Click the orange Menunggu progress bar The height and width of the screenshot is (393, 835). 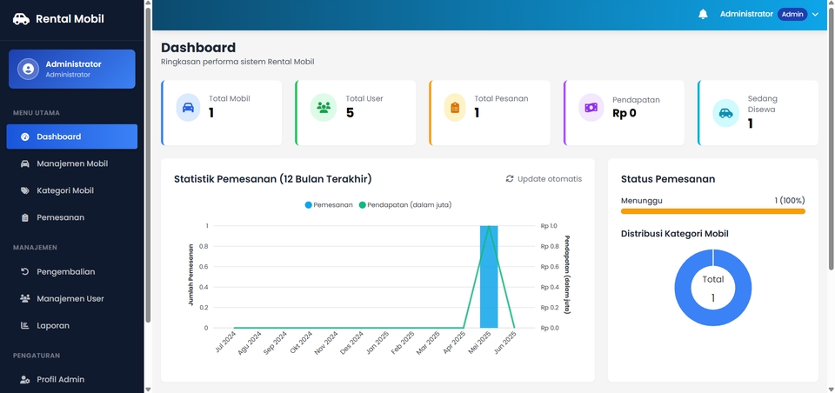tap(712, 211)
